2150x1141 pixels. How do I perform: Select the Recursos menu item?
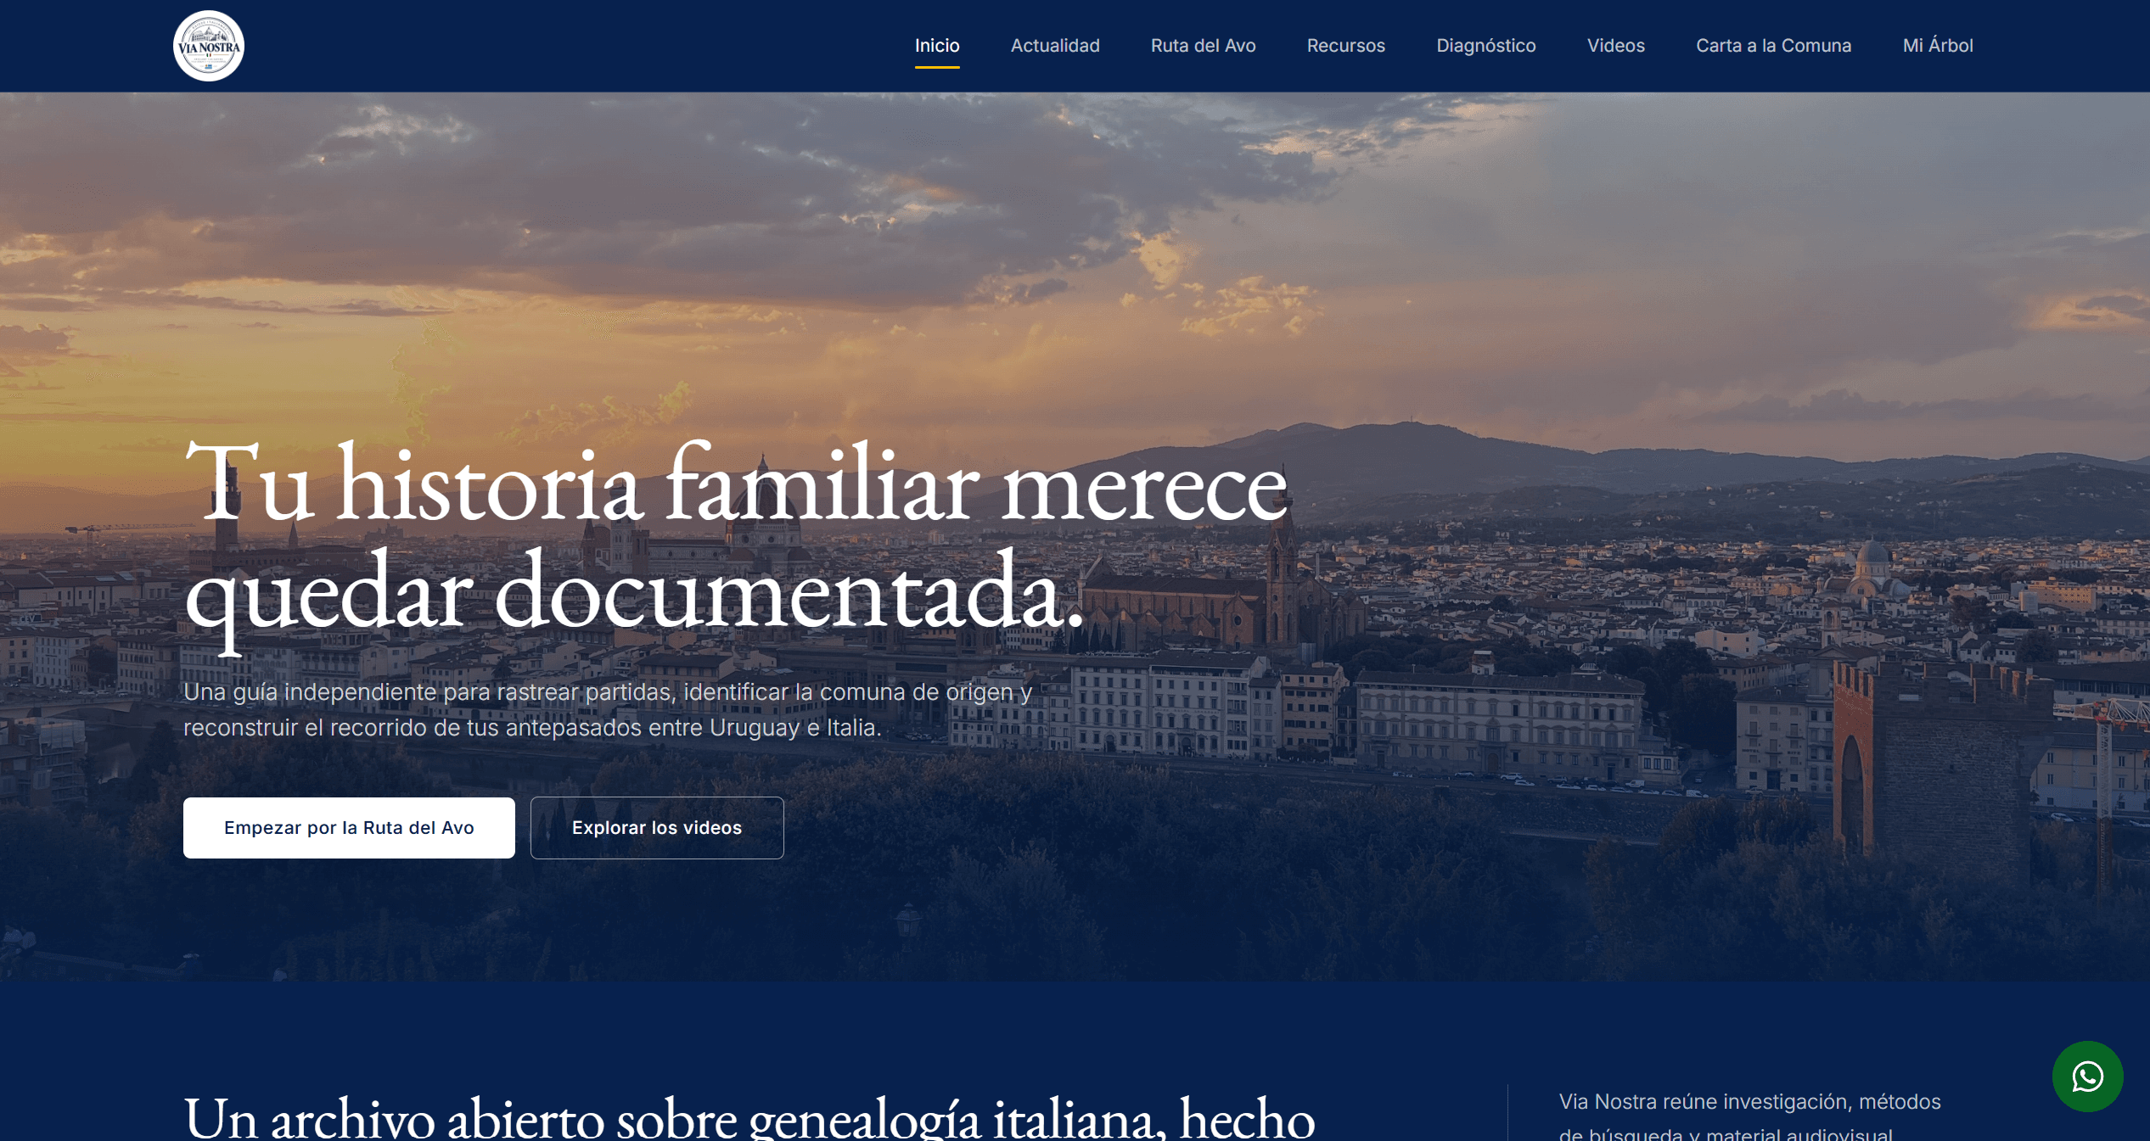[1345, 46]
